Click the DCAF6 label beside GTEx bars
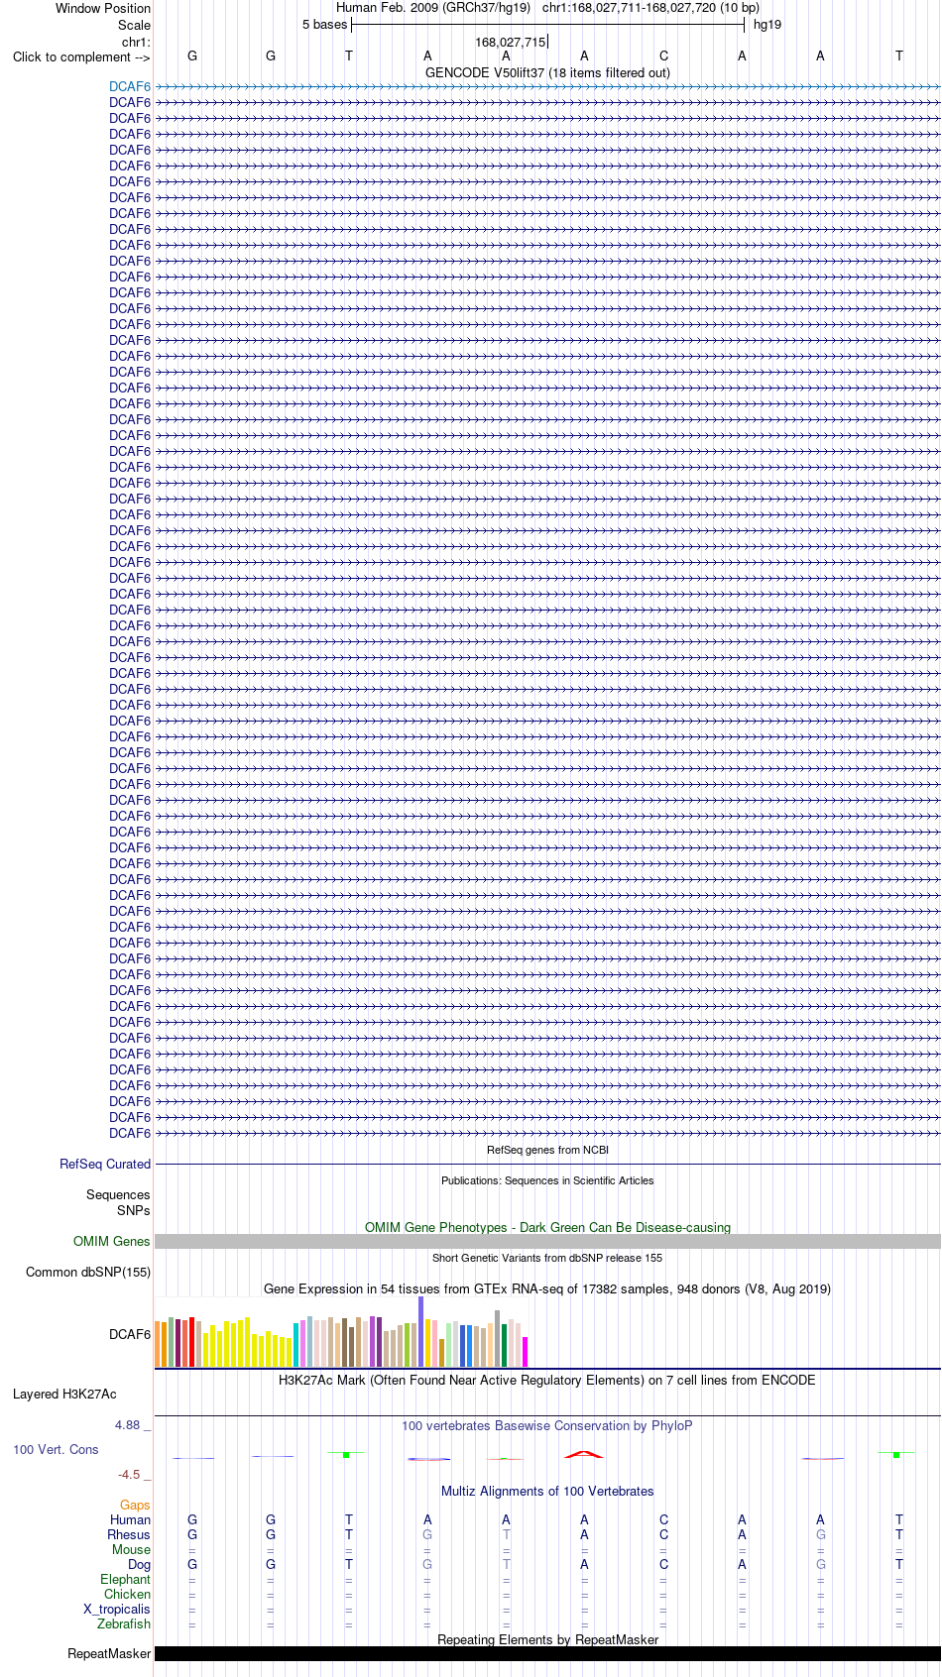 pos(130,1334)
